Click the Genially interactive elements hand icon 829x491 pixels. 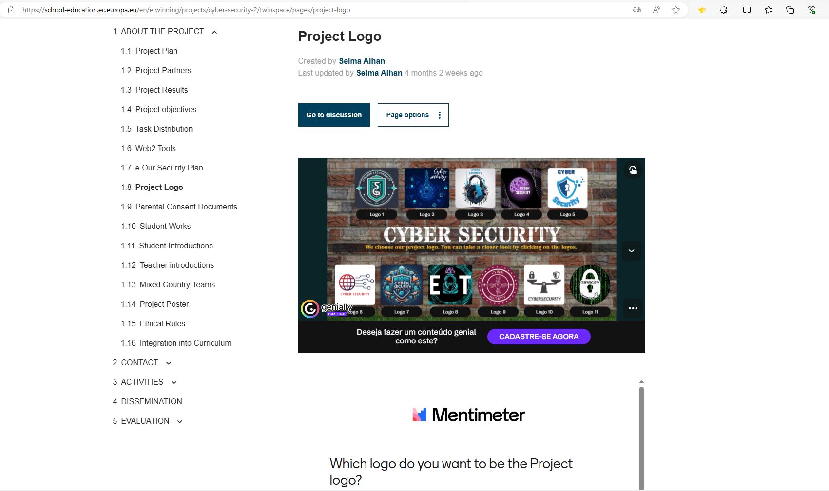pyautogui.click(x=633, y=170)
